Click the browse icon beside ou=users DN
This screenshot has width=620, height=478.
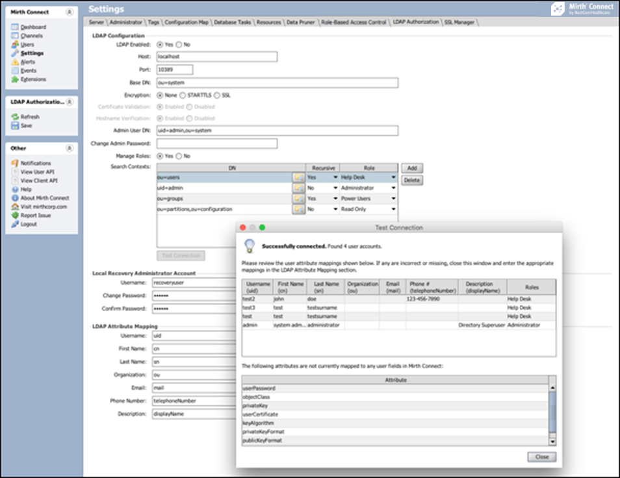point(298,177)
